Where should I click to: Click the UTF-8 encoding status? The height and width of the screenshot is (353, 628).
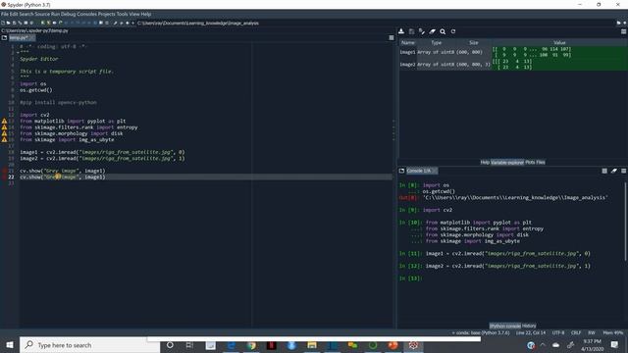coord(558,333)
